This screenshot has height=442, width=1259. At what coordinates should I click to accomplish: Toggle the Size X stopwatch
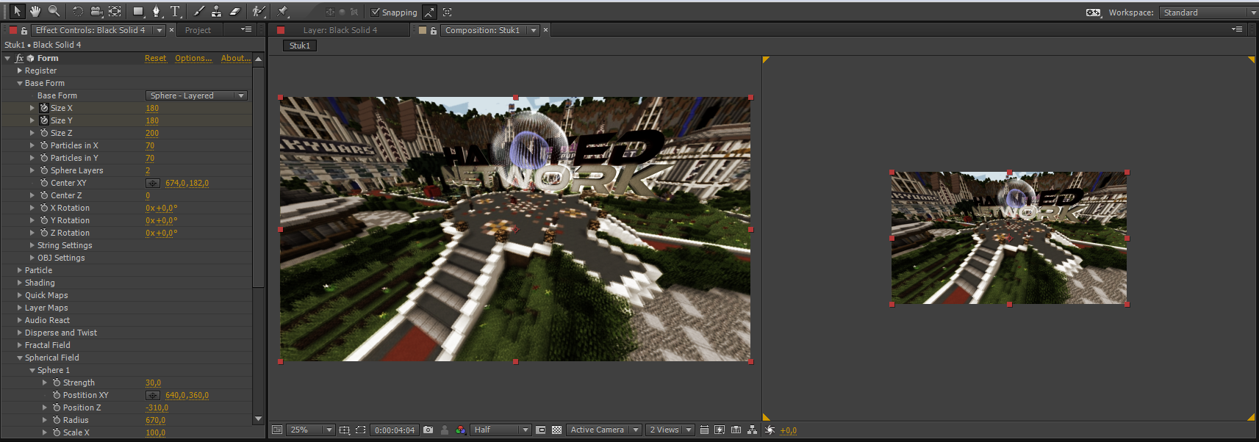44,108
